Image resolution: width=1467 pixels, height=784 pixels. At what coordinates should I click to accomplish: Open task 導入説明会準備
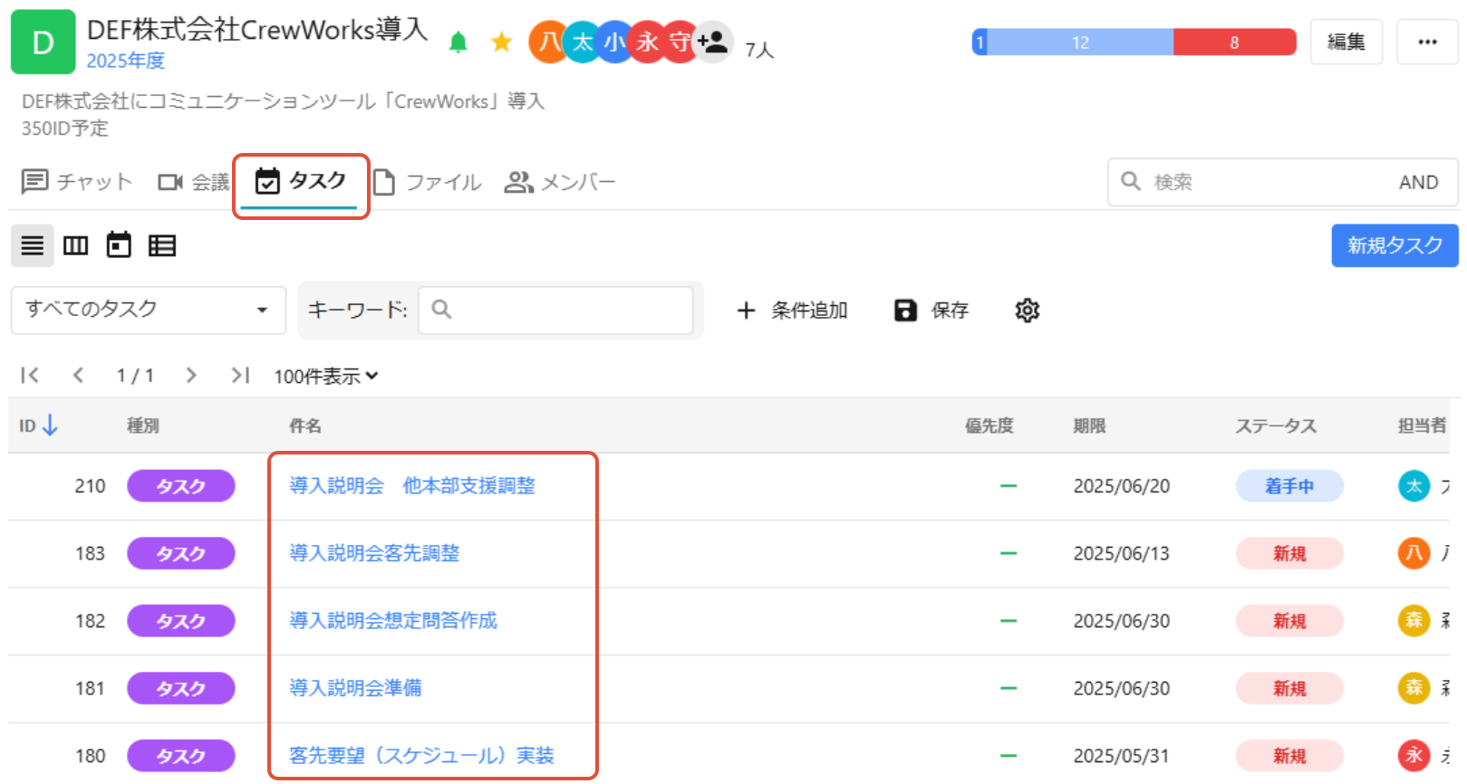(x=355, y=688)
